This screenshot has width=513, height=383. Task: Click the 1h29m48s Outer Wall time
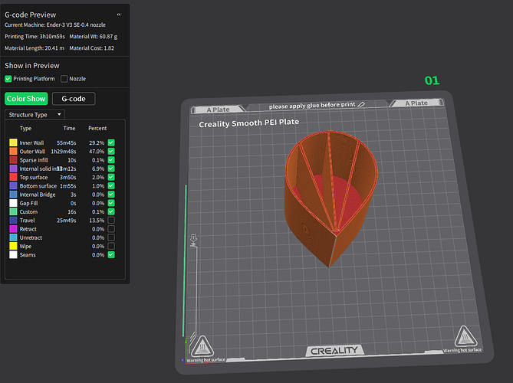64,152
